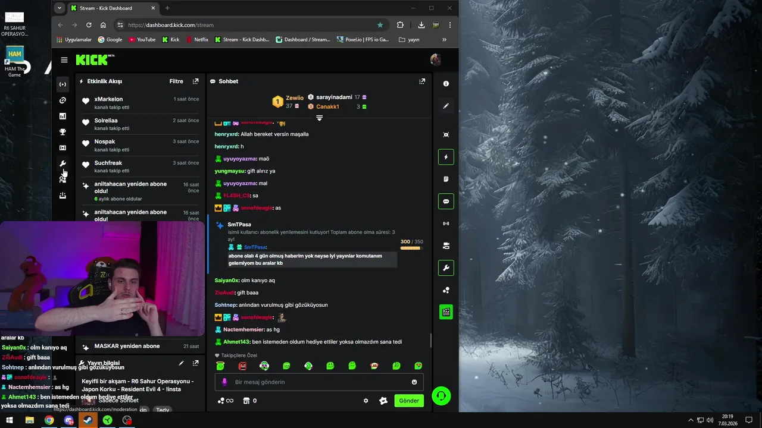
Task: Open the Kick hamburger menu
Action: coord(64,60)
